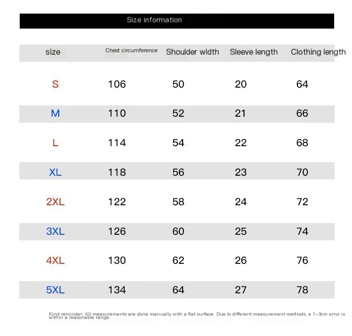Screen dimensions: 352x336
Task: Click the "Size information" title bar
Action: 154,20
